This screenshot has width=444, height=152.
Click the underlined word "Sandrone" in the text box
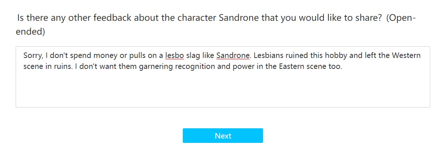click(x=233, y=56)
